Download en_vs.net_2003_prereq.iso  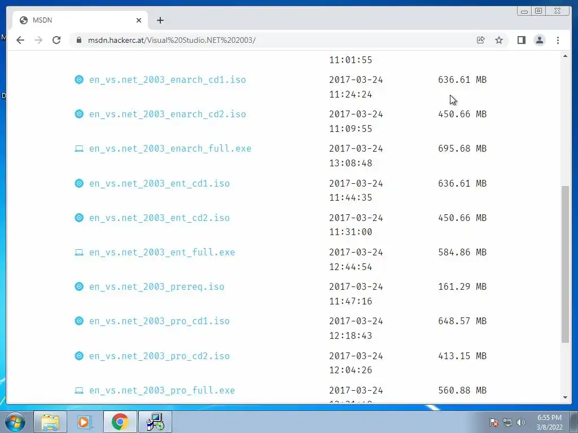point(157,287)
